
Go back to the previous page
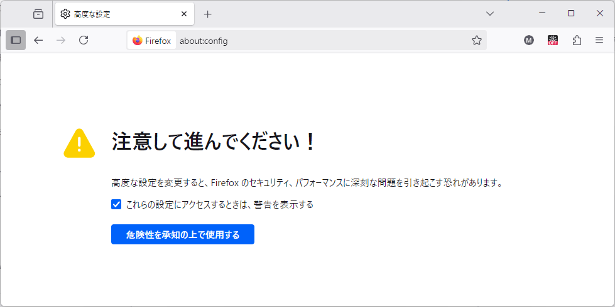tap(38, 40)
